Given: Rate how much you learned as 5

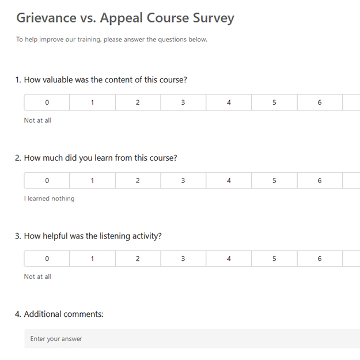Looking at the screenshot, I should coord(274,180).
